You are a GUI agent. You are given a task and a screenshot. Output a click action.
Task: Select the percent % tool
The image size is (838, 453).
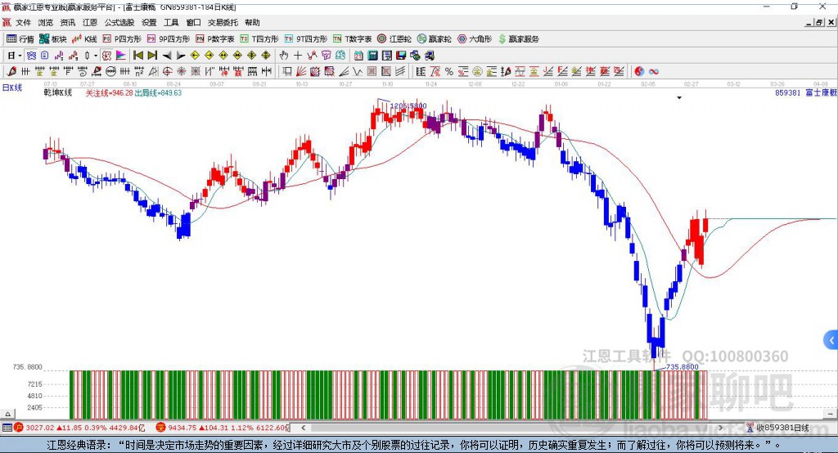pyautogui.click(x=449, y=72)
